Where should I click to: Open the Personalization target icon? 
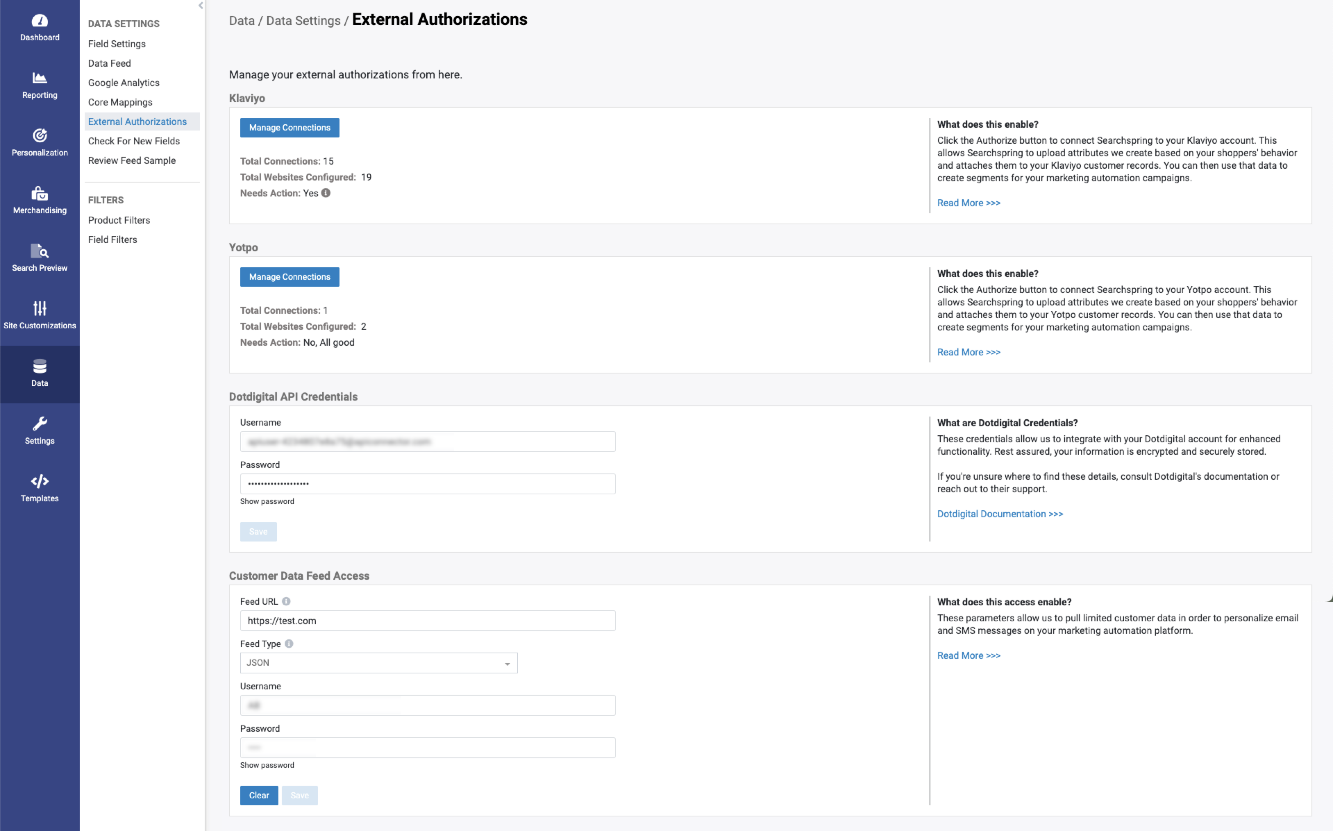pyautogui.click(x=40, y=135)
